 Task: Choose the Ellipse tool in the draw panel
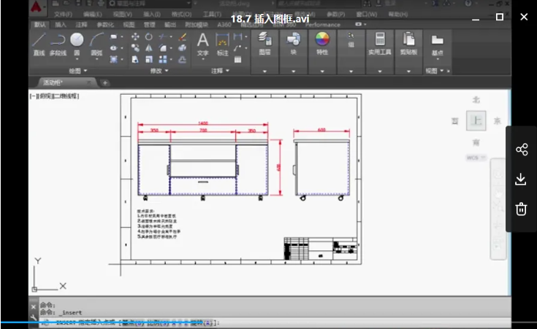tap(114, 48)
